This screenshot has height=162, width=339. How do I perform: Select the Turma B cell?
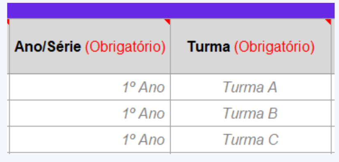tap(251, 113)
